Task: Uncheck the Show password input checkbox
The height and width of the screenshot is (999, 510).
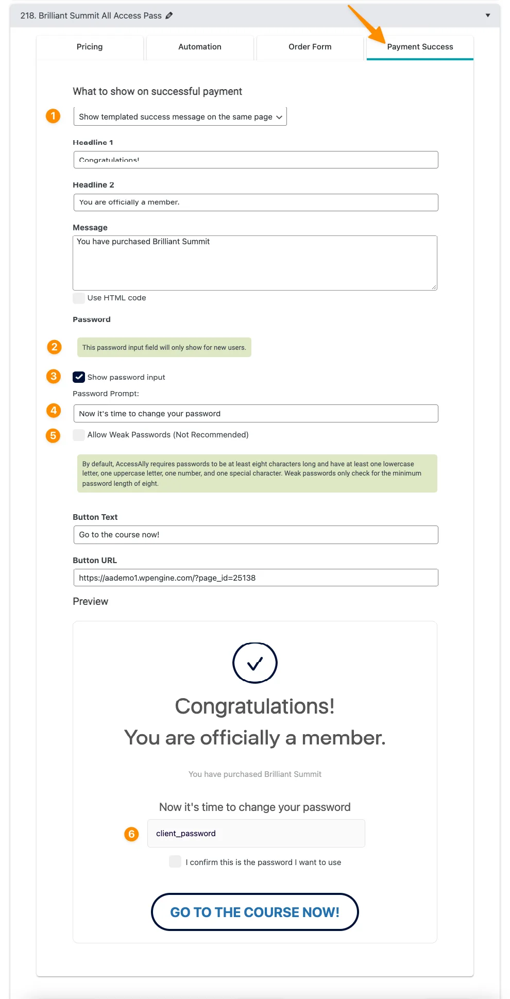Action: (79, 377)
